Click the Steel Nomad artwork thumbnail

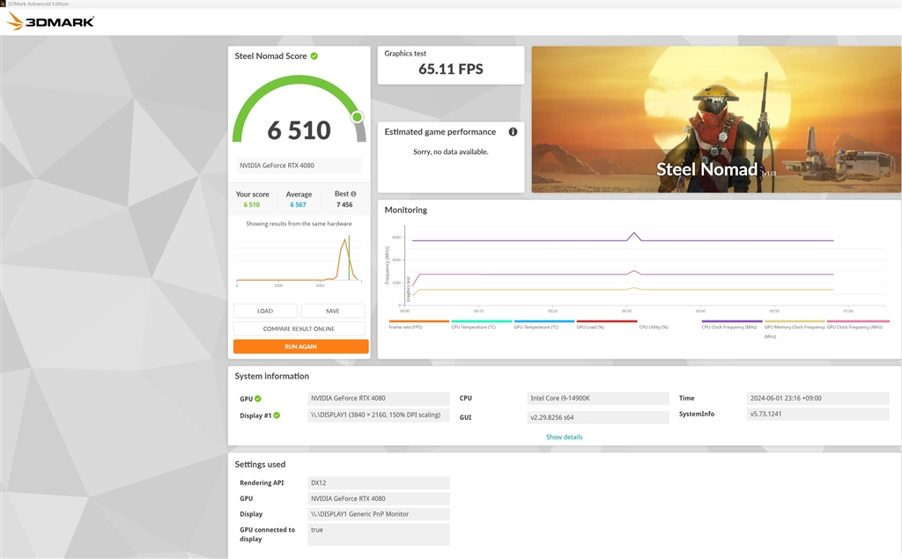click(716, 119)
